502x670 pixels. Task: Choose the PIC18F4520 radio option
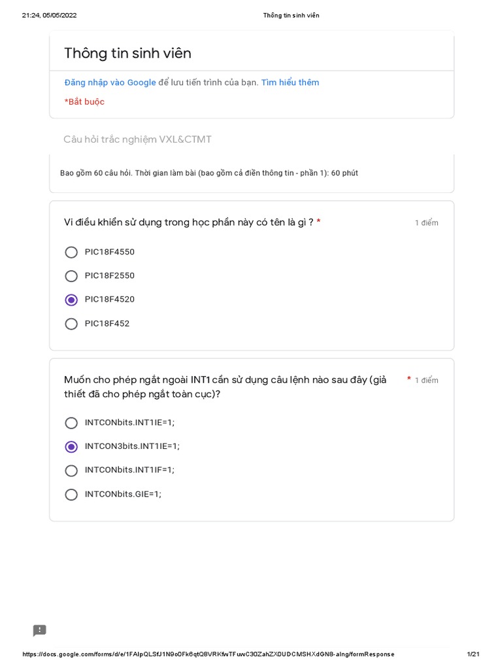pyautogui.click(x=71, y=300)
